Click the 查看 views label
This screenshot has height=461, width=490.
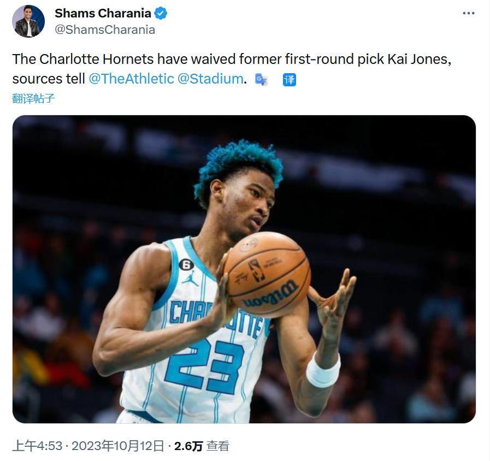[x=218, y=446]
